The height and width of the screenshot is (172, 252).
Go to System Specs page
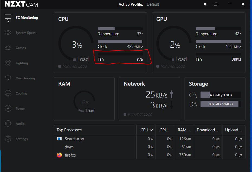click(25, 33)
